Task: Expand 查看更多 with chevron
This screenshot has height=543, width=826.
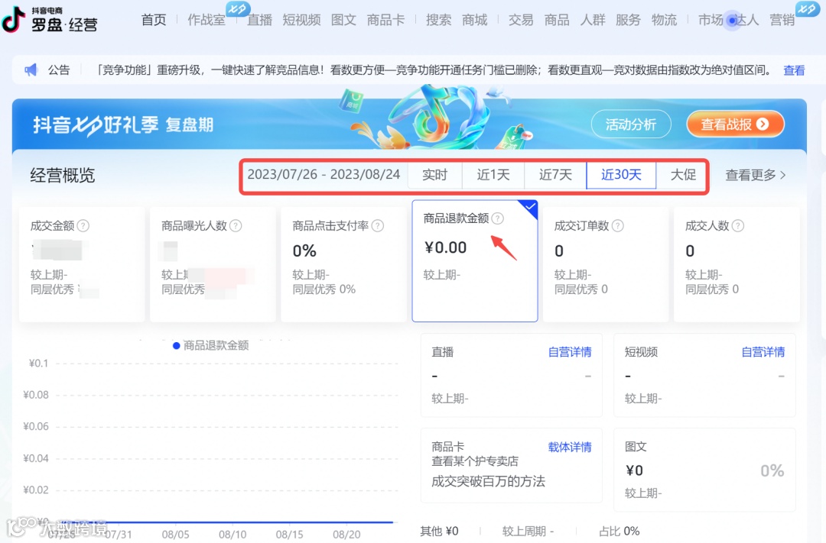Action: coord(756,175)
